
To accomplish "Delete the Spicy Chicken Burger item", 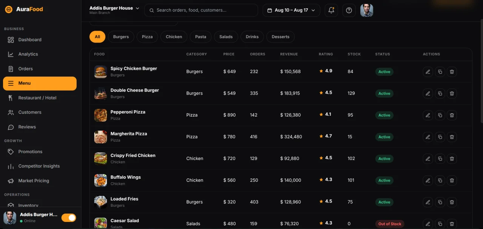I will coord(452,72).
